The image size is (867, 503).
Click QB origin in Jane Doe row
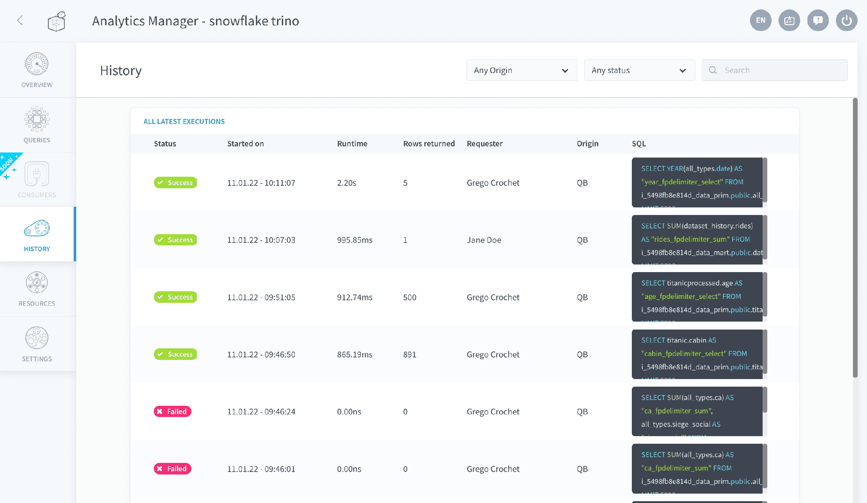point(582,240)
